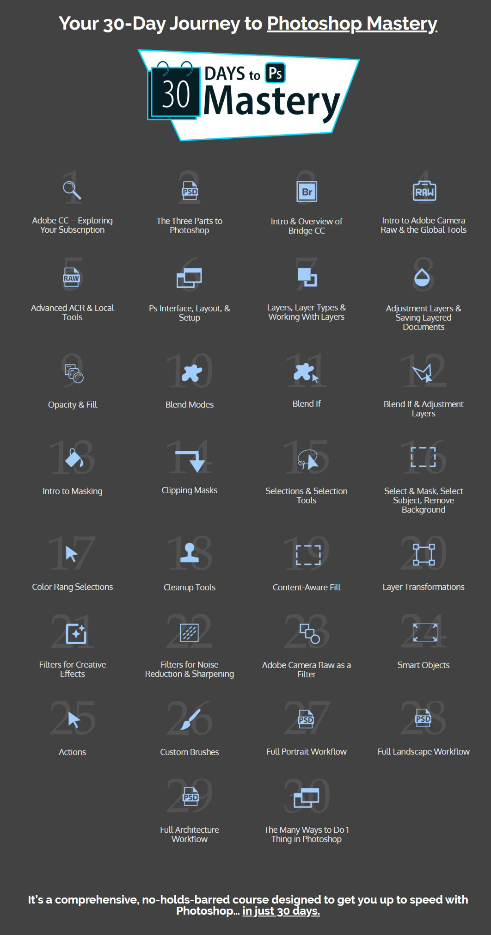Click the splat with cursor icon for Blend If

(306, 372)
